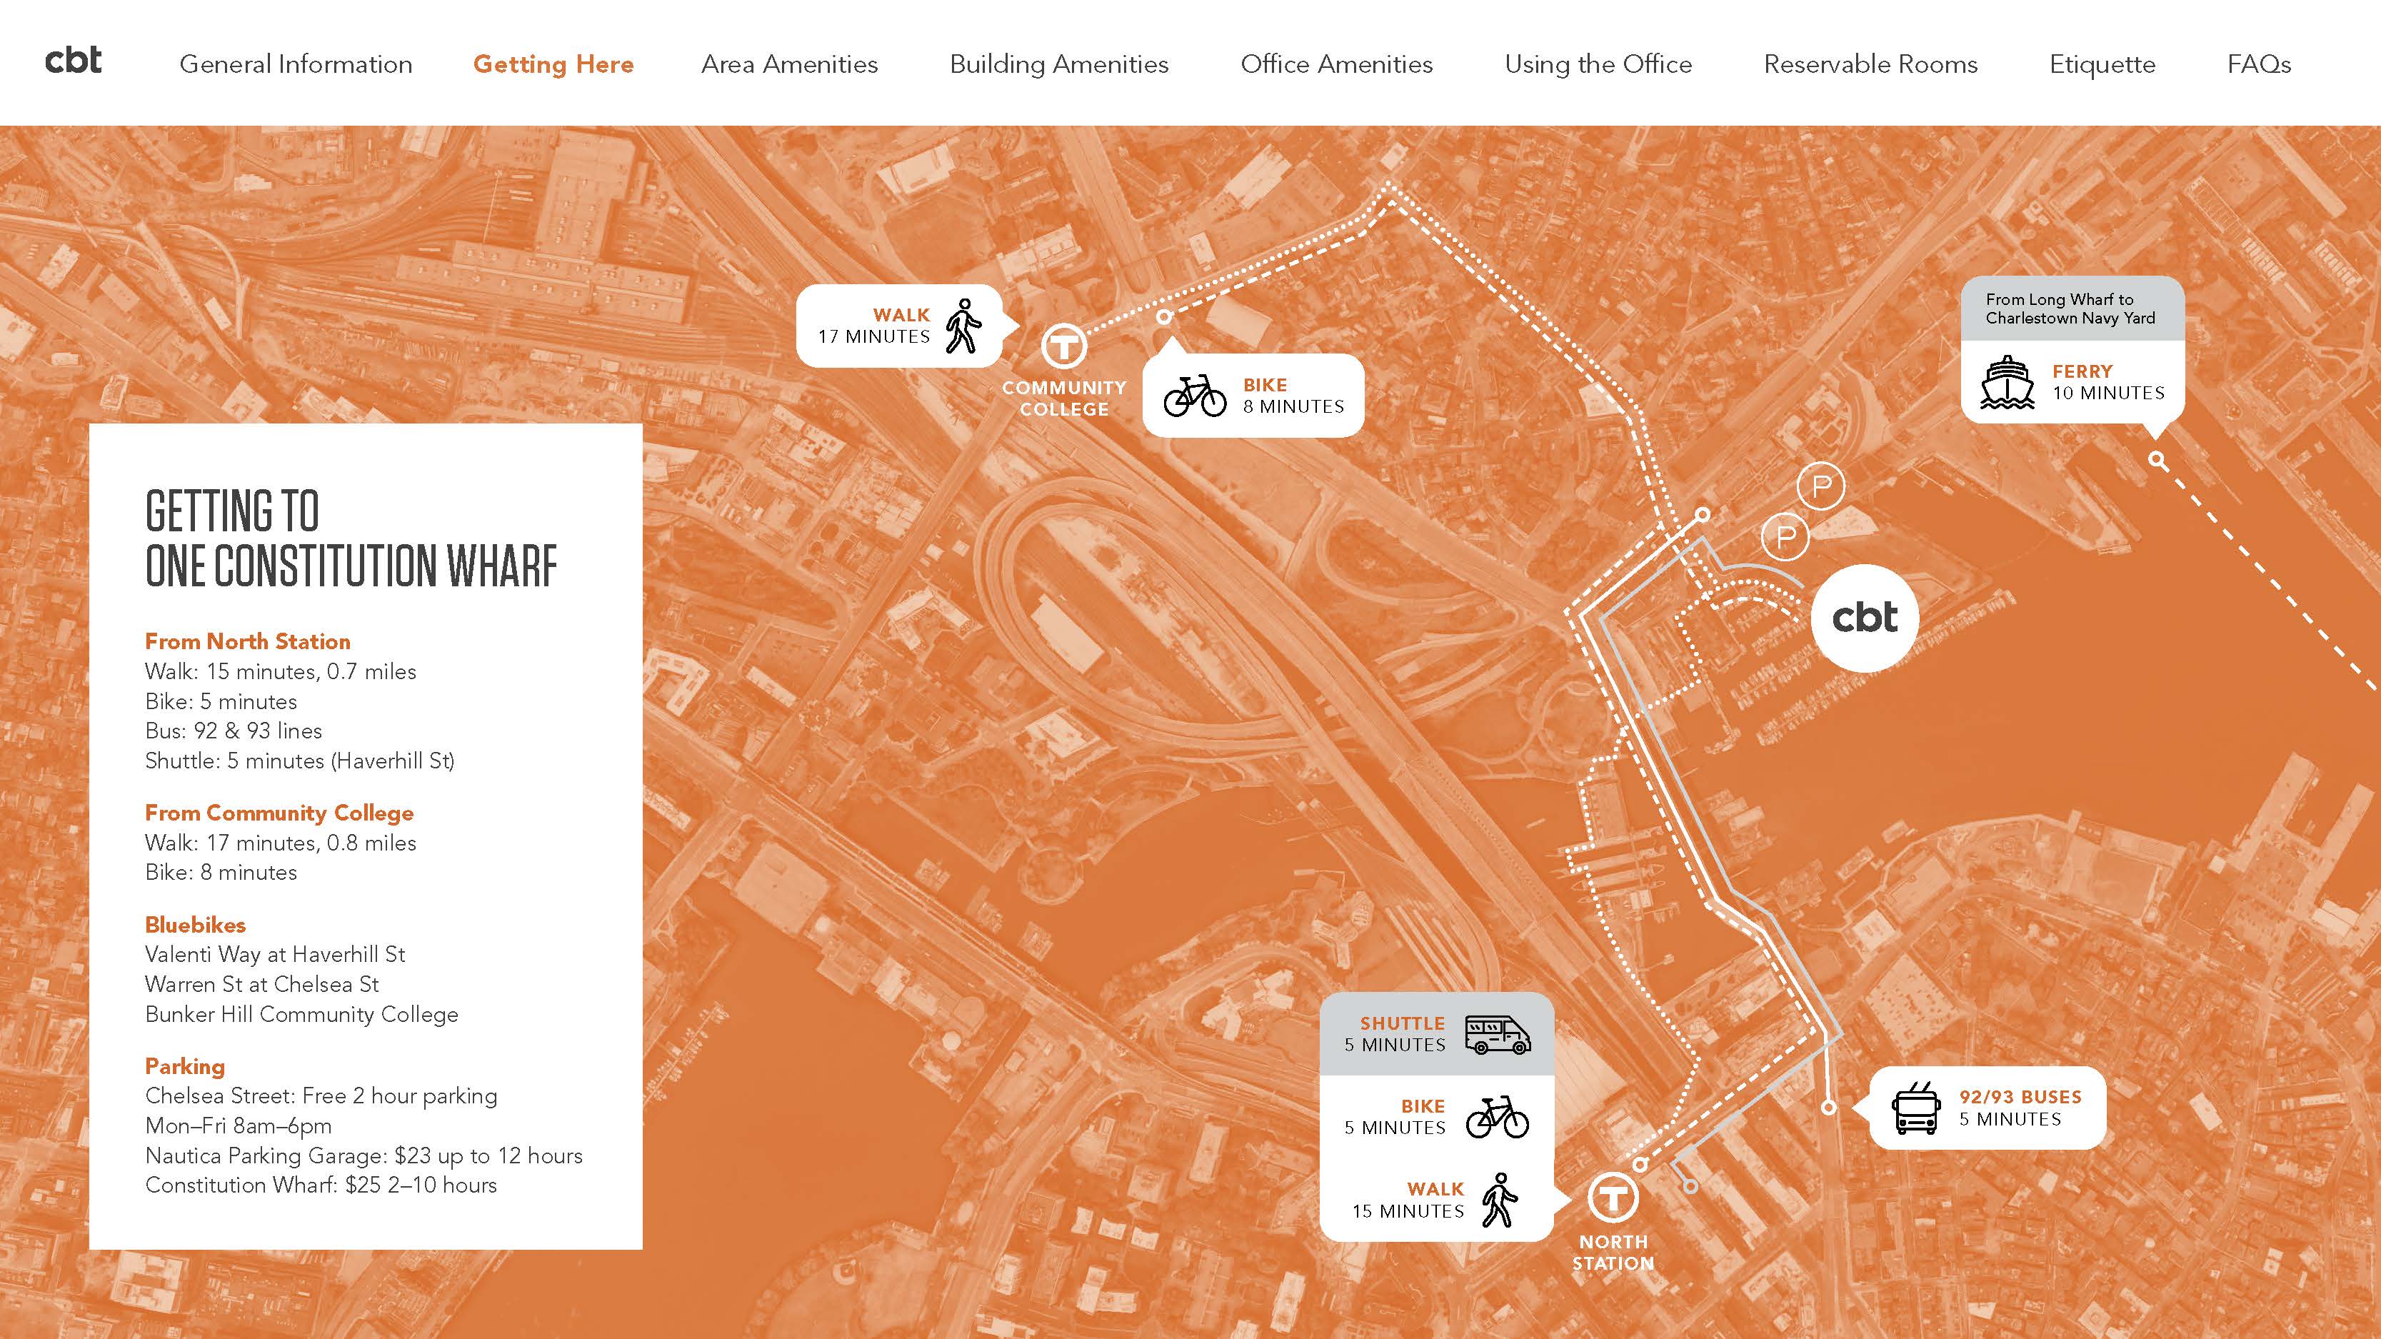2381x1339 pixels.
Task: Click 'Walk: 17 minutes, 0.8 miles' line
Action: point(281,843)
